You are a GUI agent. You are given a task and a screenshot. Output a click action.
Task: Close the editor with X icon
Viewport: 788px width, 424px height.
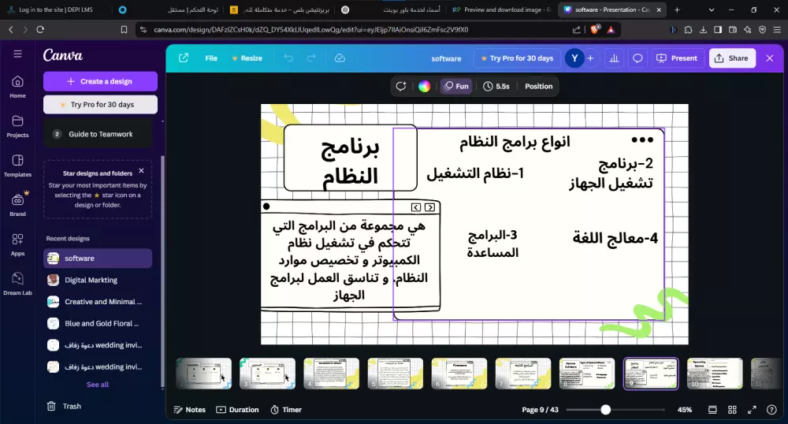click(769, 58)
